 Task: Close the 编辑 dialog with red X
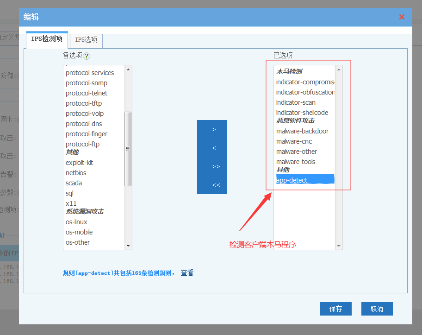click(402, 17)
